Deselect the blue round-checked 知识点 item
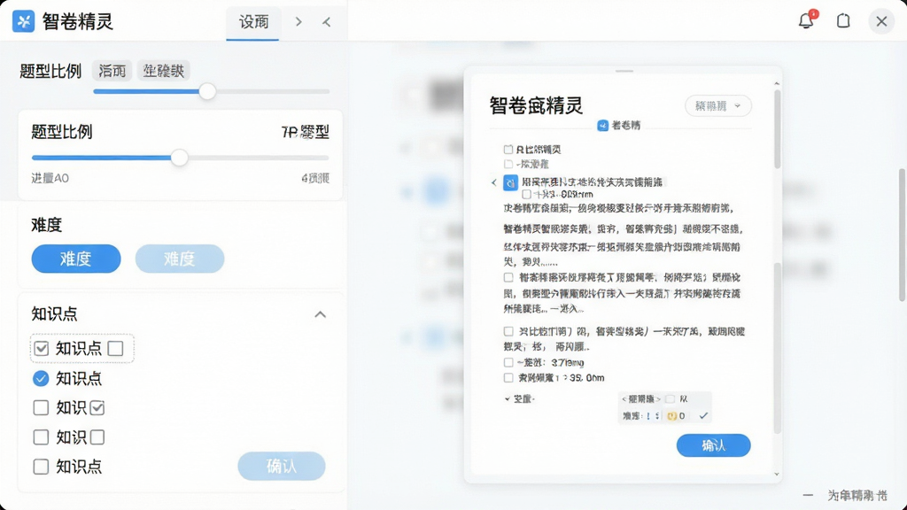Screen dimensions: 907x510 (x=41, y=379)
